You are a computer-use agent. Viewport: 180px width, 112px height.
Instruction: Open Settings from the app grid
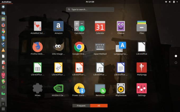(x=142, y=88)
